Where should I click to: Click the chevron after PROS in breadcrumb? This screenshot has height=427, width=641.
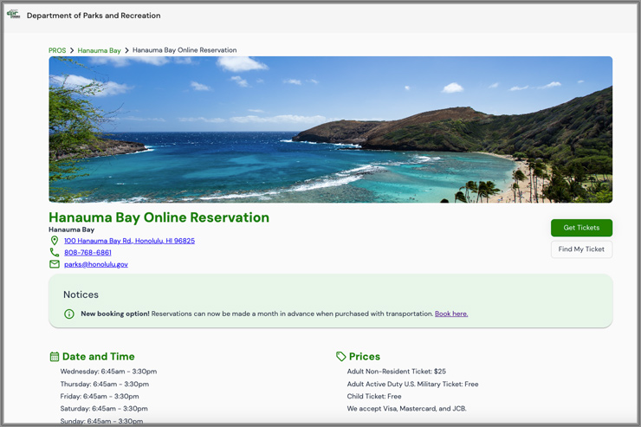pyautogui.click(x=72, y=51)
